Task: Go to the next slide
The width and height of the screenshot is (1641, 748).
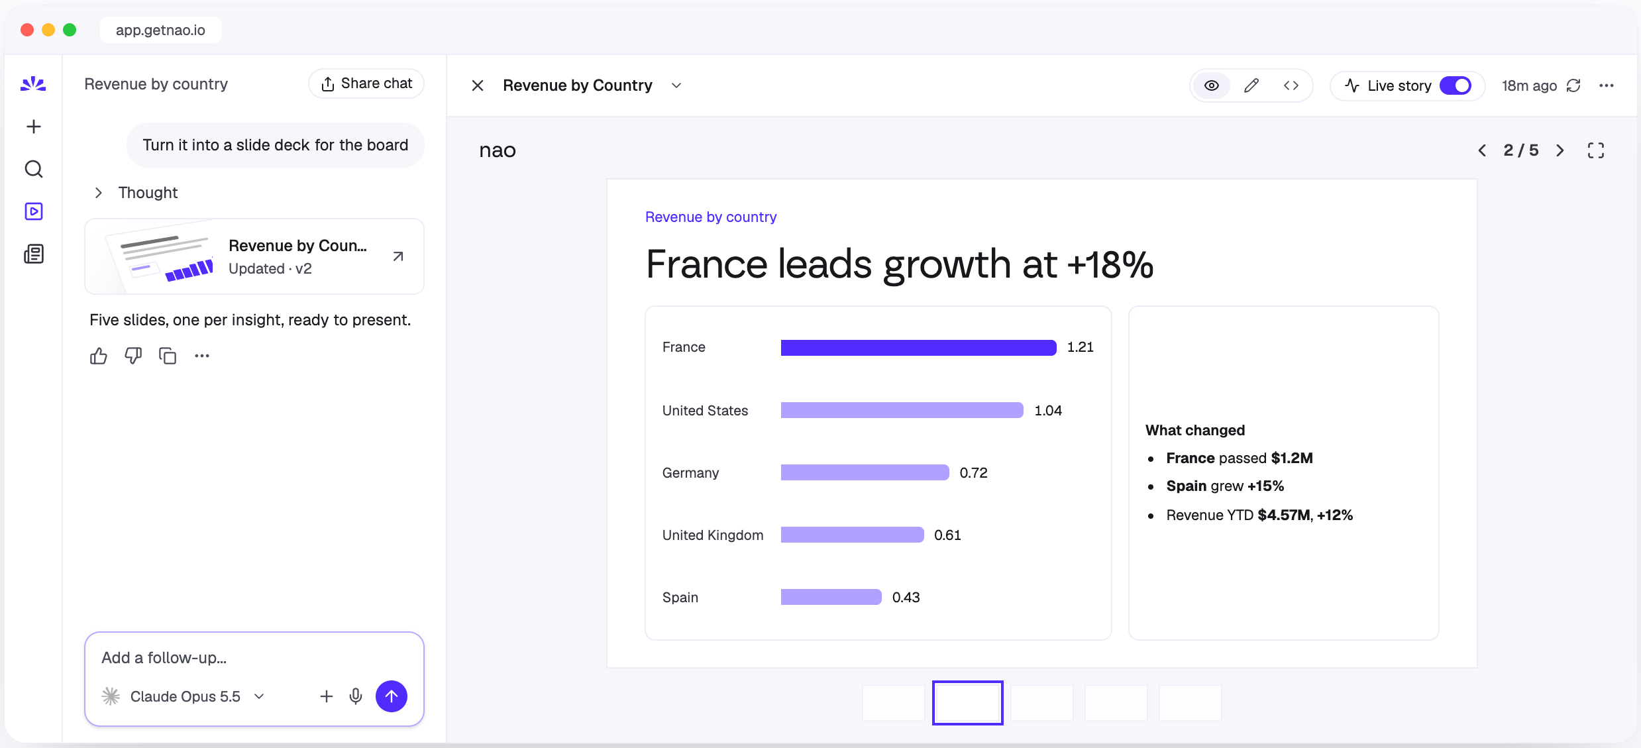Action: point(1560,150)
